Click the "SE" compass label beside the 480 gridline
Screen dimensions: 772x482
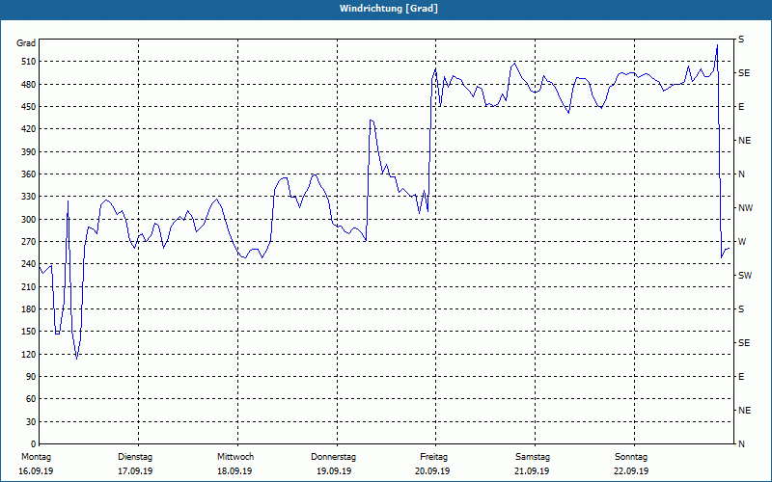(744, 73)
